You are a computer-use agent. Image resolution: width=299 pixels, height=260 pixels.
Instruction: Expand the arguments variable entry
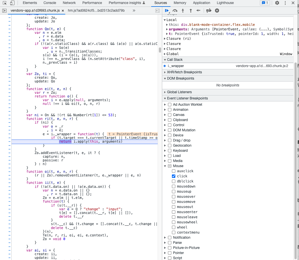[x=167, y=29]
